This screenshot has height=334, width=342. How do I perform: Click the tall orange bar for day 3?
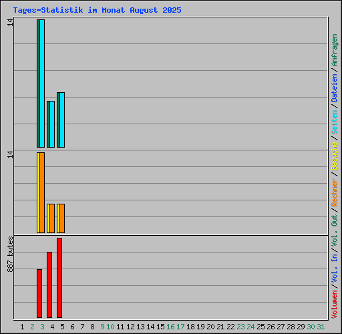tap(42, 193)
